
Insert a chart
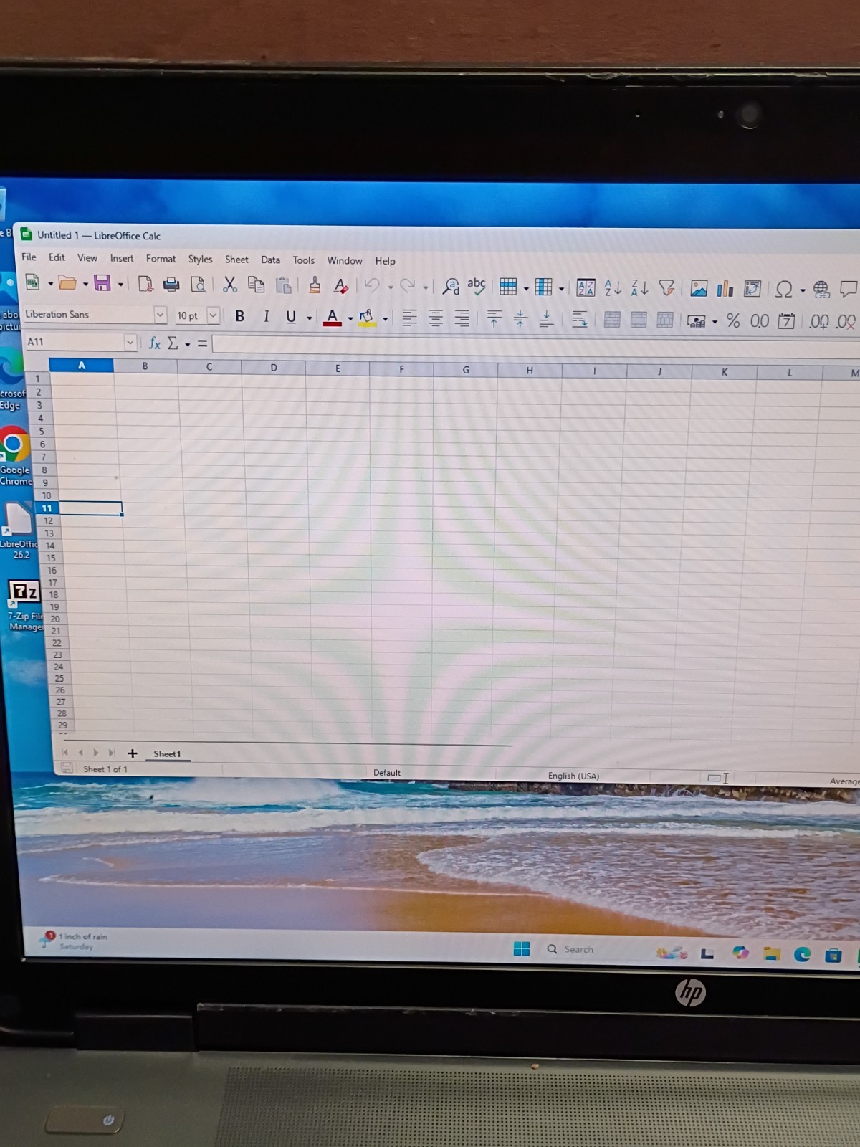point(725,289)
